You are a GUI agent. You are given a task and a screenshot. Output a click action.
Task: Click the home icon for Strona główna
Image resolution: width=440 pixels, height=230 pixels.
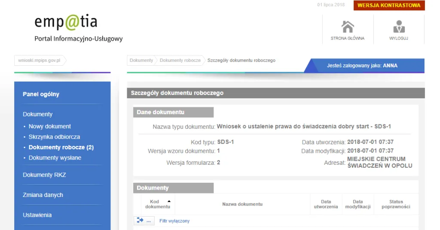point(347,27)
